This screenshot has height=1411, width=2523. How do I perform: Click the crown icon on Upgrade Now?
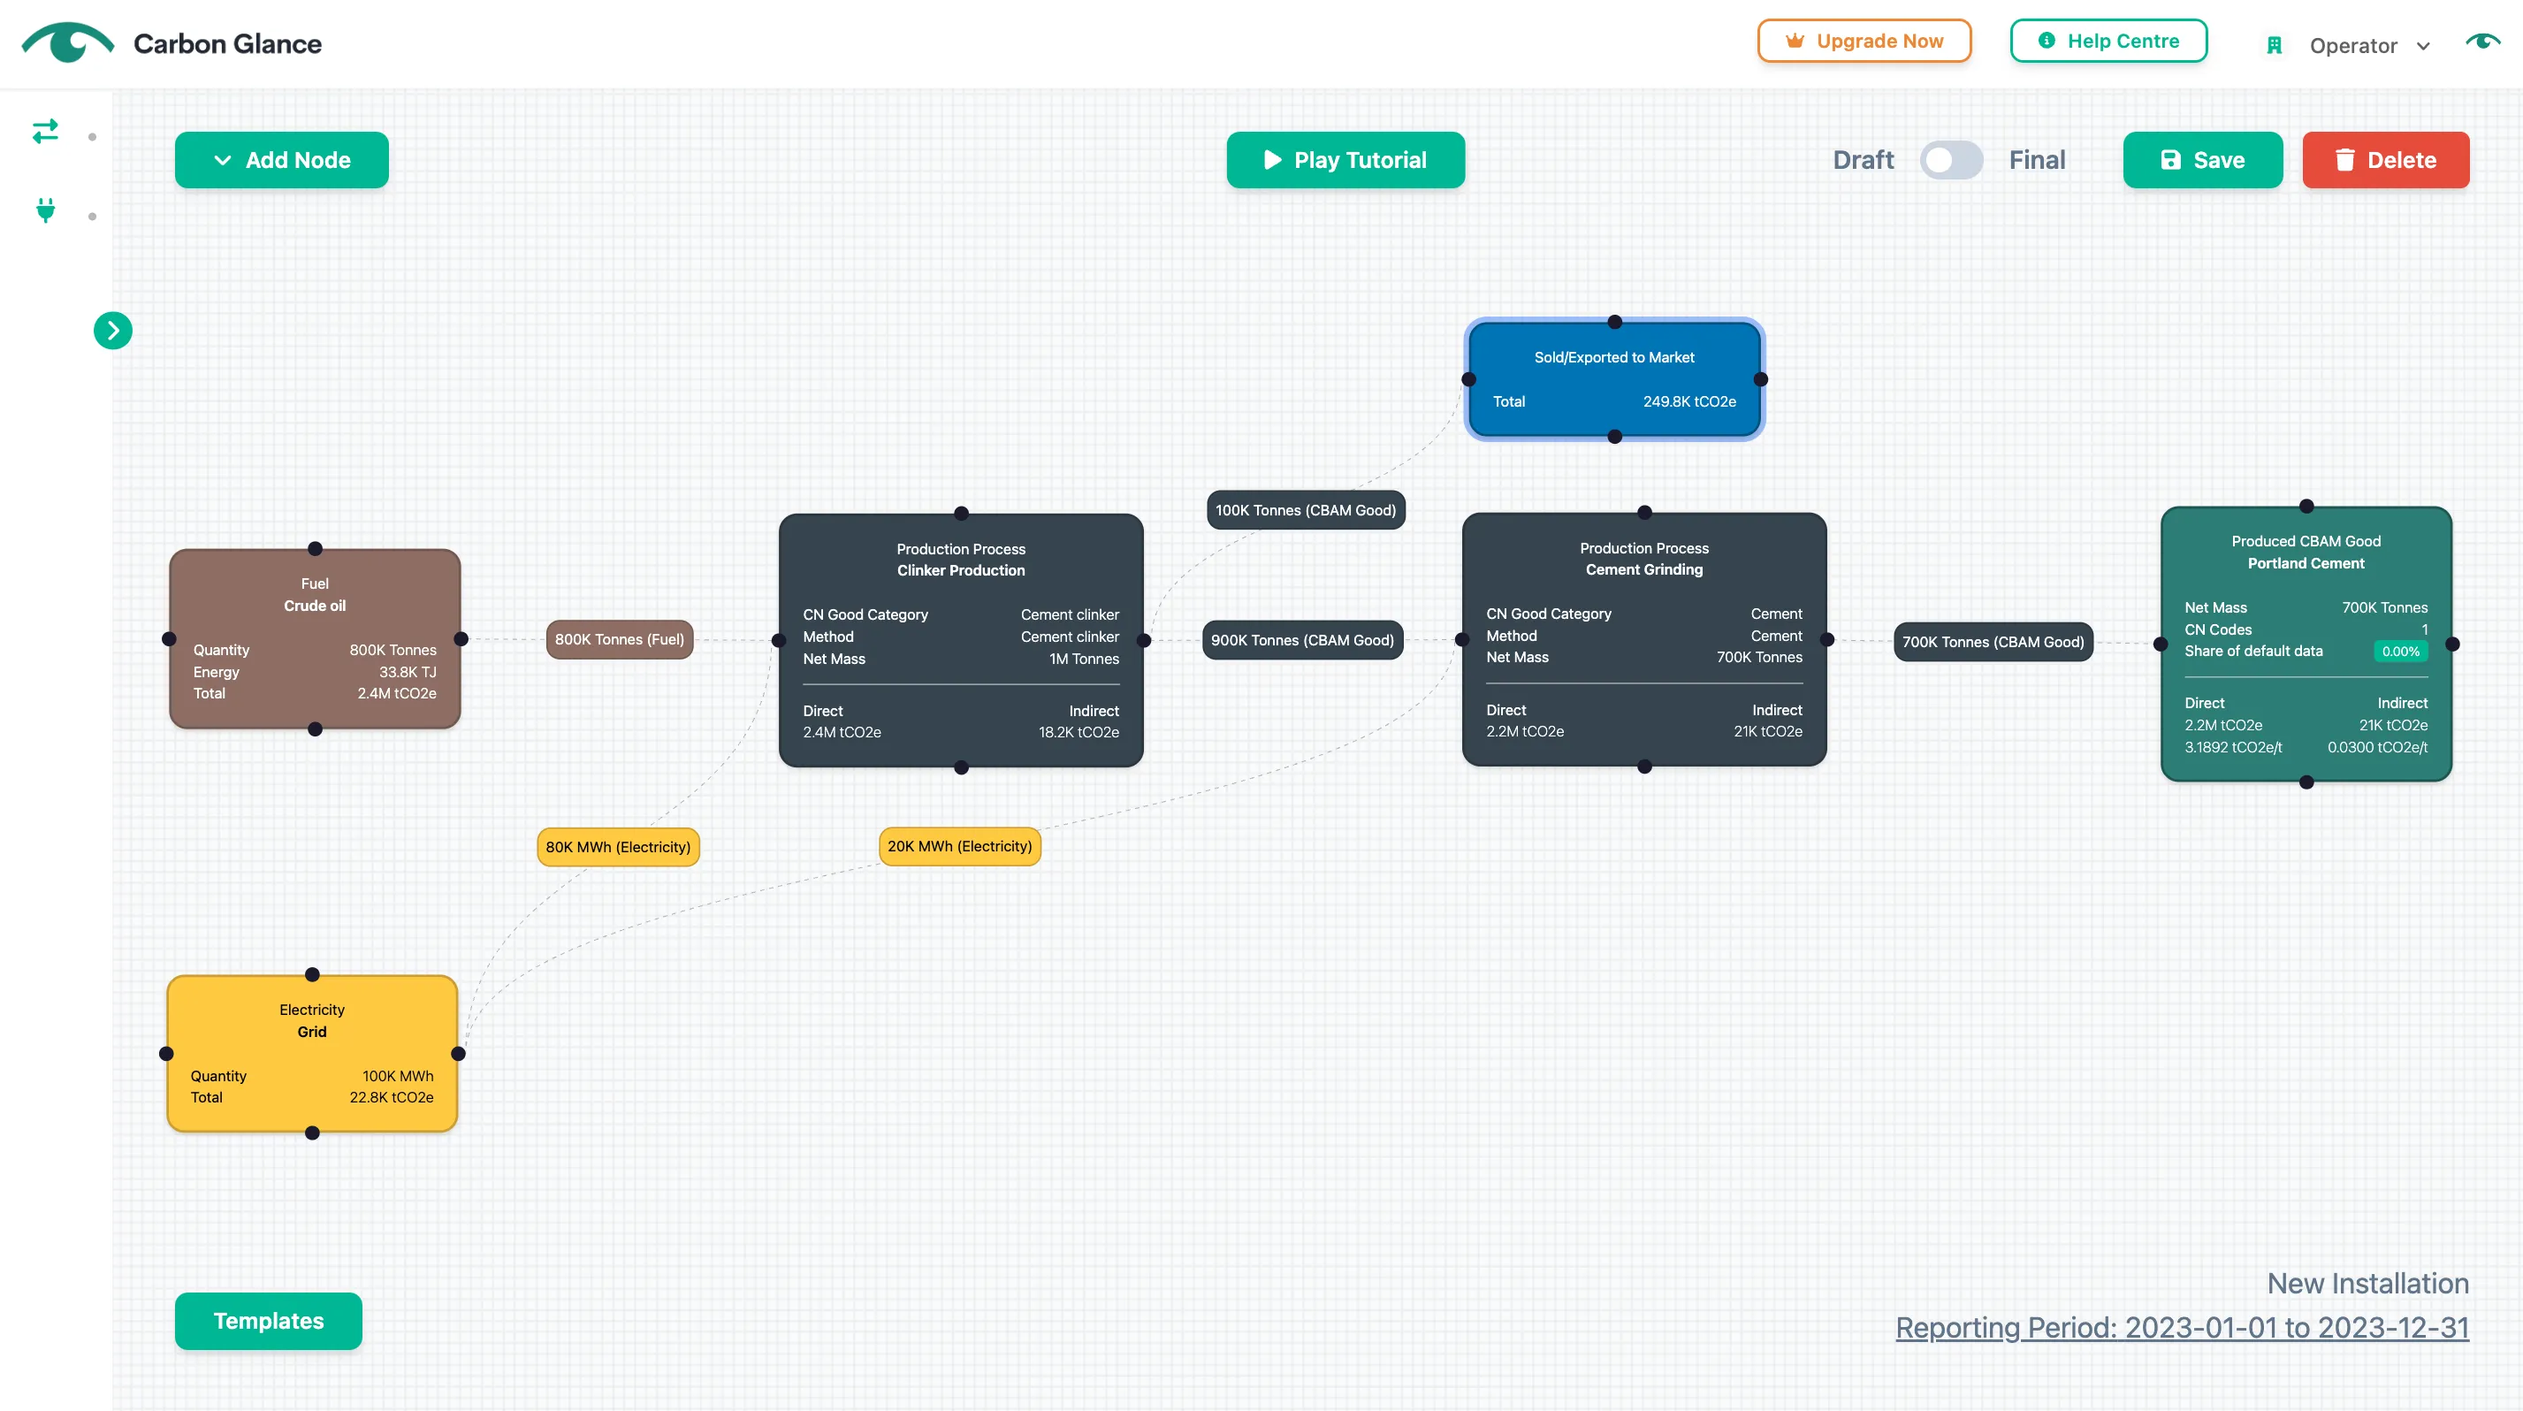coord(1795,42)
